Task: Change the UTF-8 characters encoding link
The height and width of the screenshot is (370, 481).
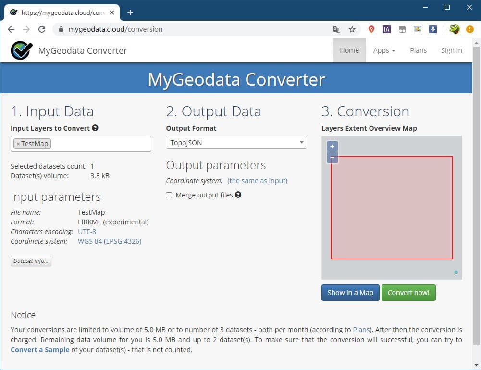Action: 87,232
